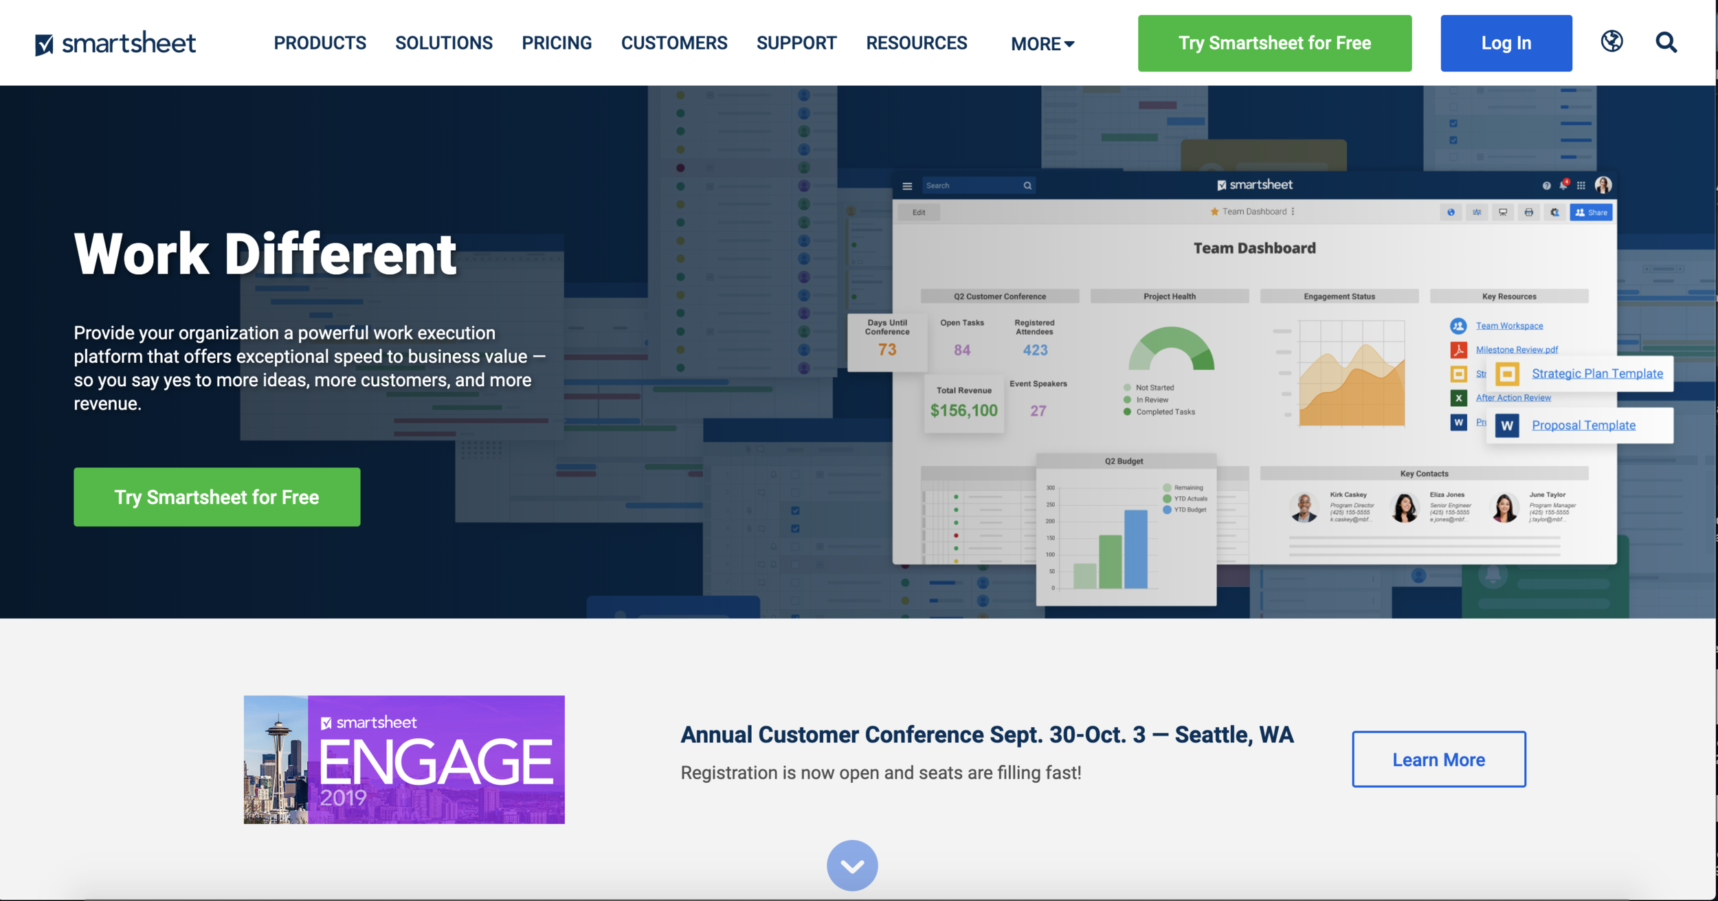1718x901 pixels.
Task: Click the 'Key Contacts' widget header
Action: [x=1424, y=474]
